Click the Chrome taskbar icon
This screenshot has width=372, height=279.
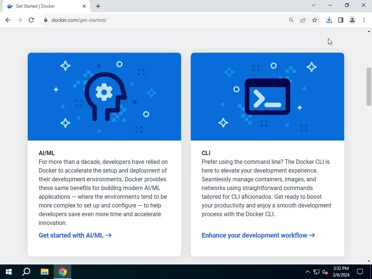[62, 272]
